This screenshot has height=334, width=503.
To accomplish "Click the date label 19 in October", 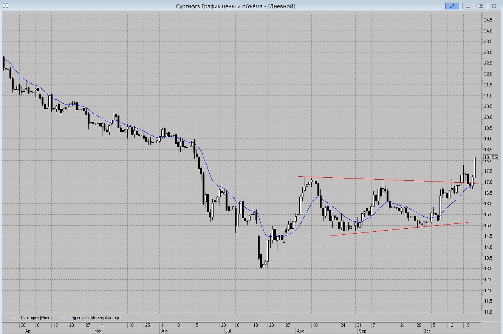I will pyautogui.click(x=467, y=325).
